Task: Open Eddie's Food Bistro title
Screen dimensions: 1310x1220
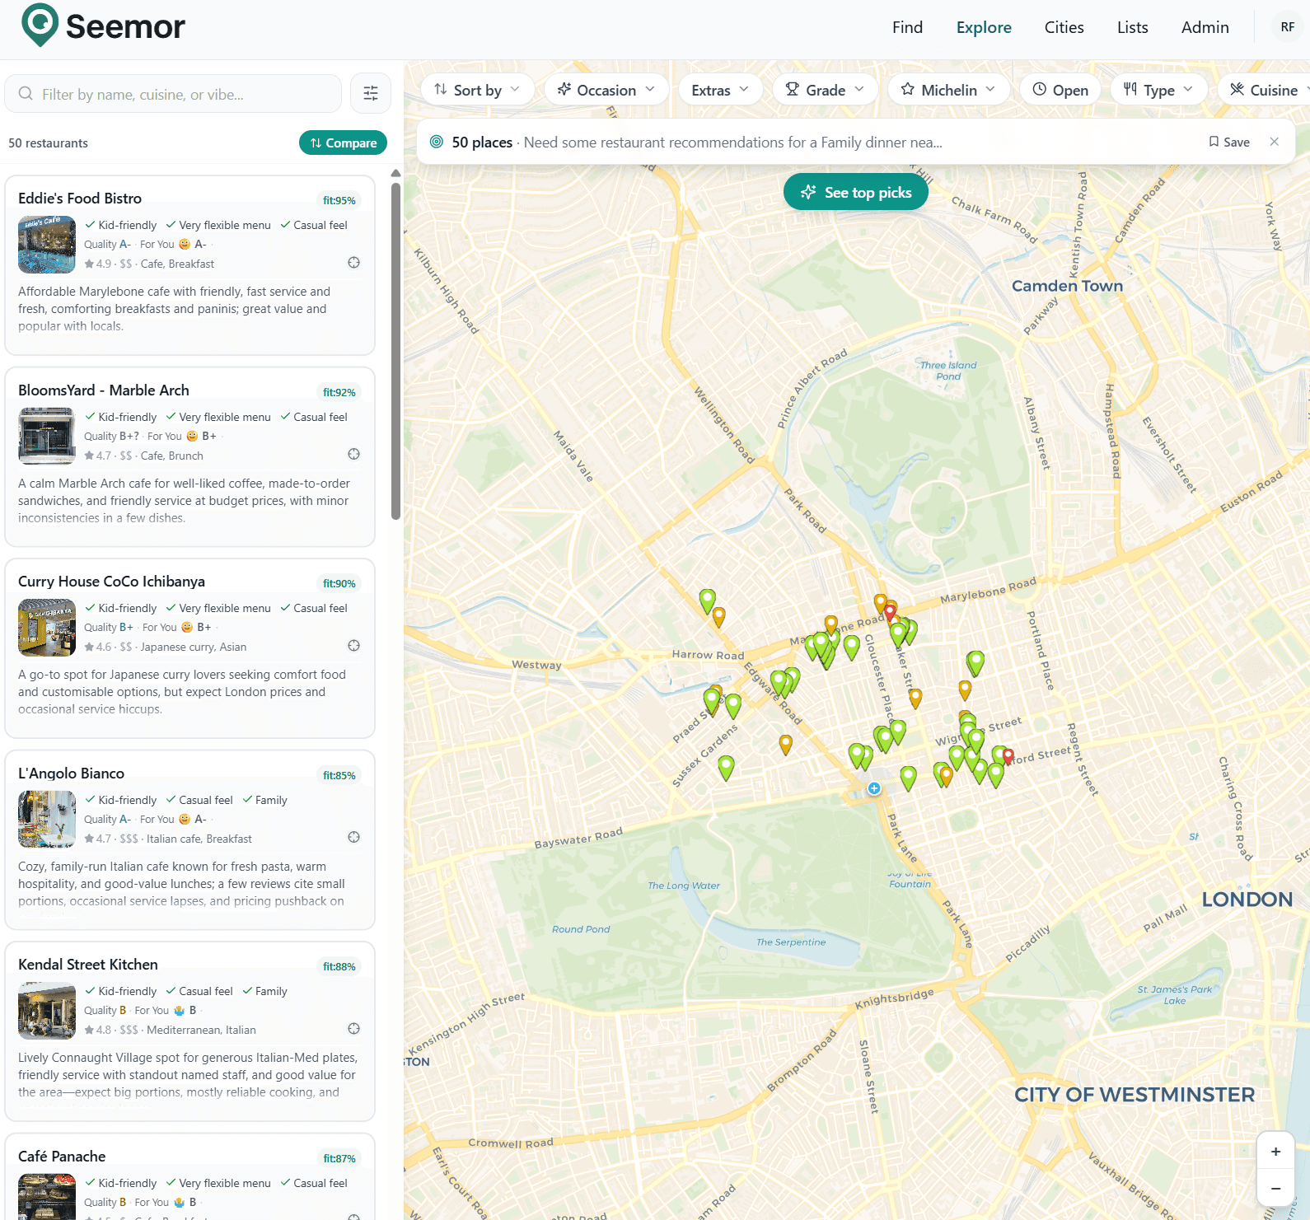Action: [x=80, y=199]
